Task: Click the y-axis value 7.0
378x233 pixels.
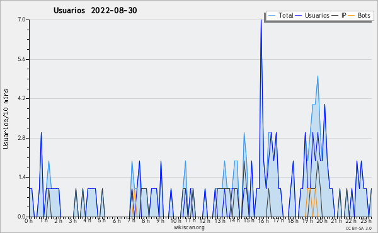Action: click(21, 20)
